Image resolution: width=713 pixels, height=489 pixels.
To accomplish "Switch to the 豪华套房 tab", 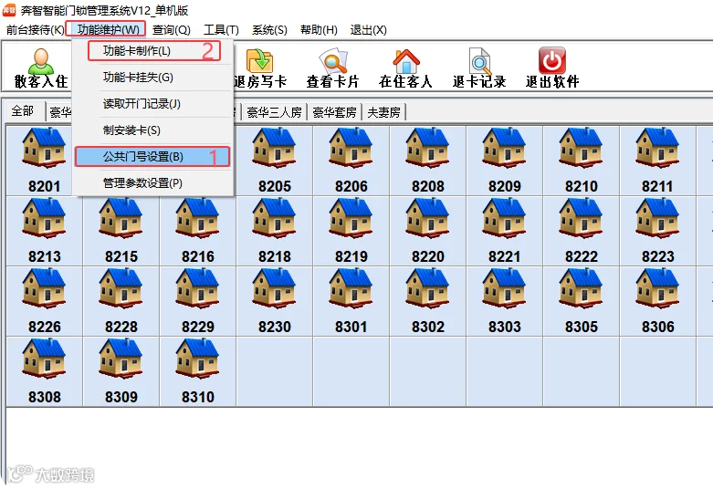I will [334, 112].
